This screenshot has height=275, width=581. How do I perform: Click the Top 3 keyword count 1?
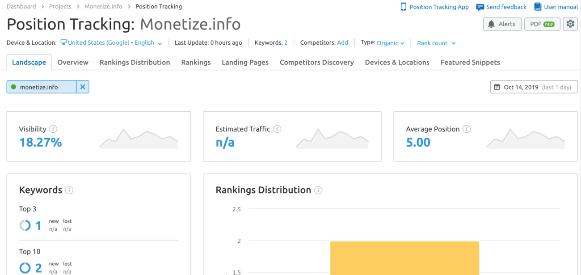point(38,225)
